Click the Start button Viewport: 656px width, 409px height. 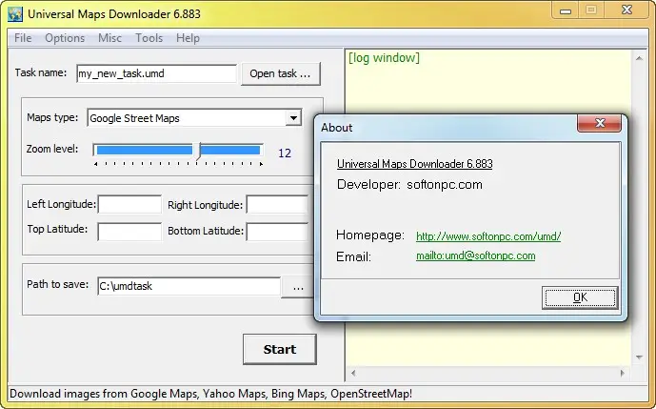click(x=280, y=349)
